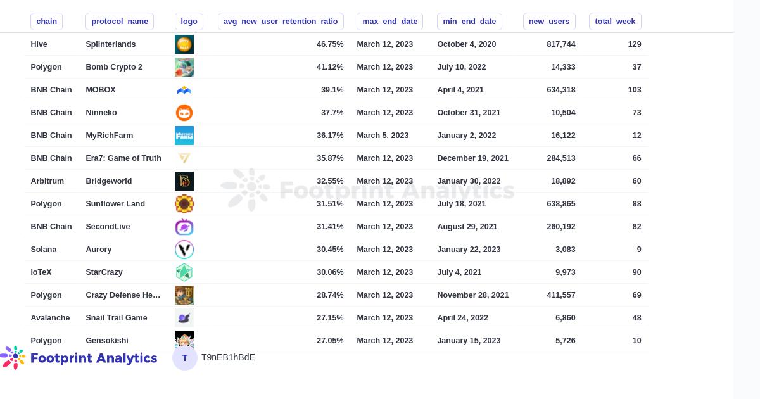Click the T user avatar circle

(x=185, y=358)
